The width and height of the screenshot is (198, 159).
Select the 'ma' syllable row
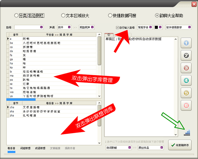(x=52, y=76)
